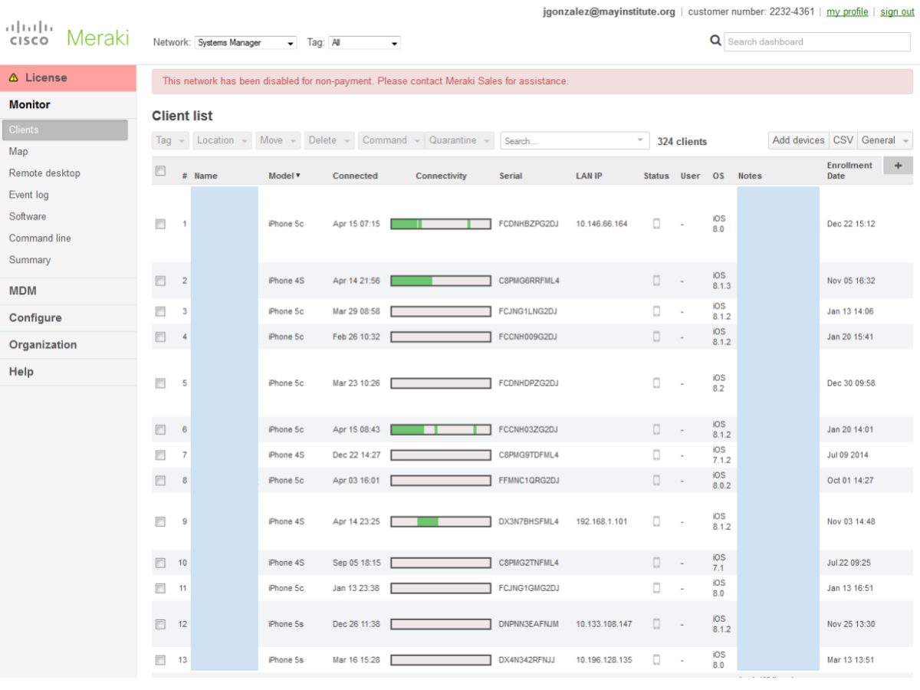Screen dimensions: 920x690
Task: Click the sign out link
Action: (897, 11)
